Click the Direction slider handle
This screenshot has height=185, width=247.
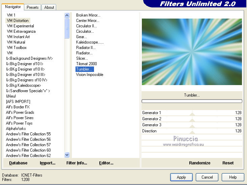pyautogui.click(x=192, y=132)
